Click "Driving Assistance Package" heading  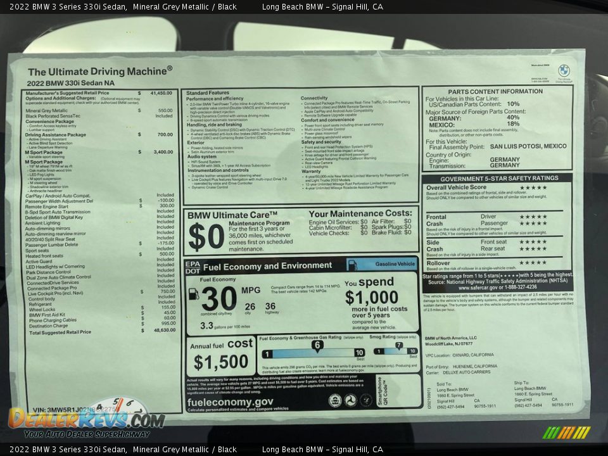[x=56, y=135]
